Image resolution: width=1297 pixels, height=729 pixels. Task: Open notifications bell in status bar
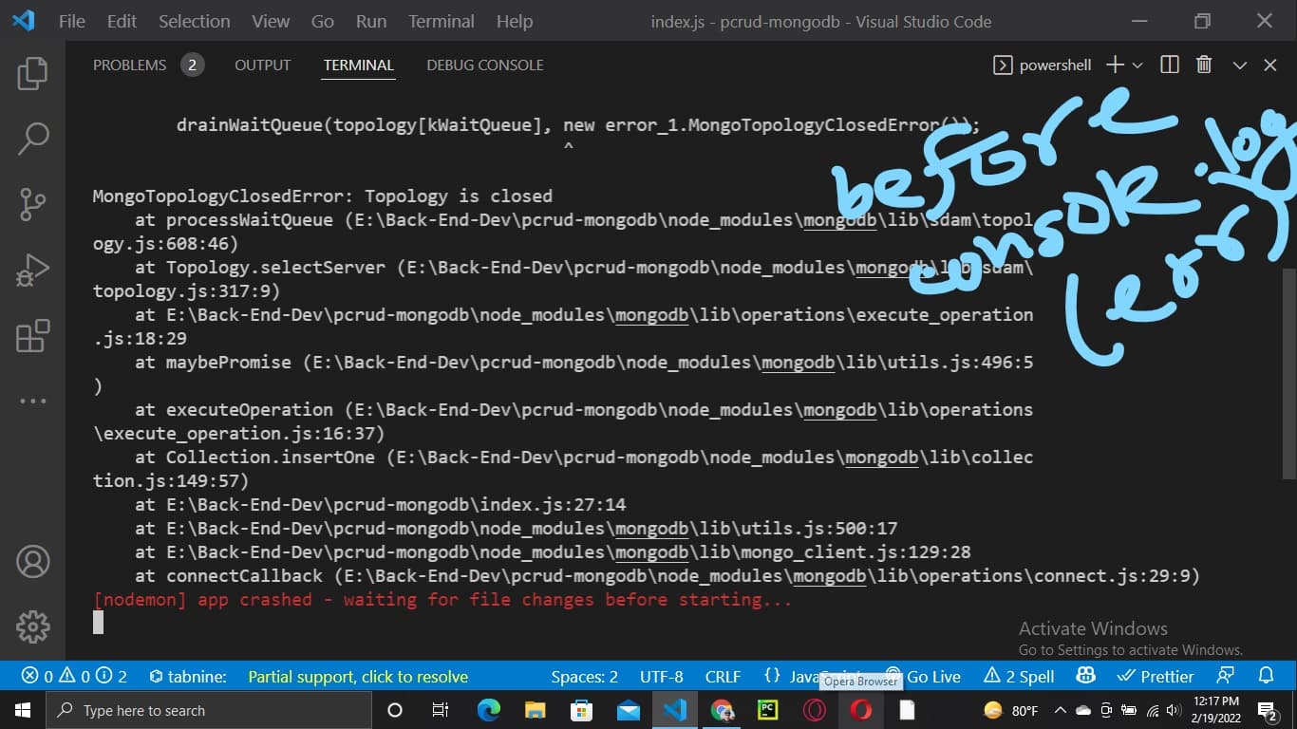point(1266,676)
